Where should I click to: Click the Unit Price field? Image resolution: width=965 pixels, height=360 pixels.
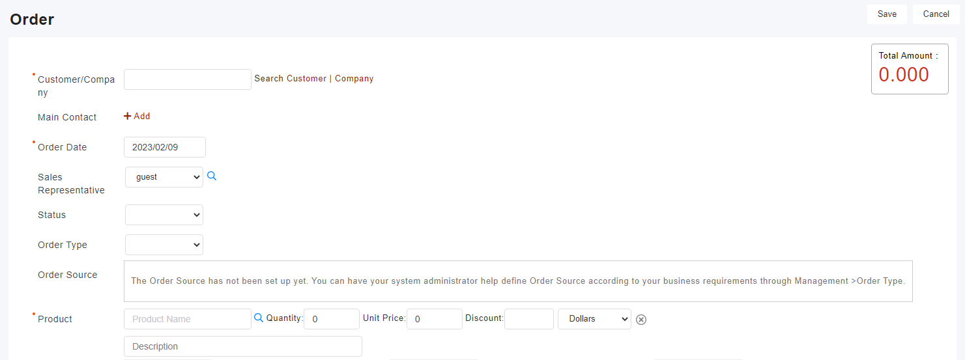click(435, 319)
